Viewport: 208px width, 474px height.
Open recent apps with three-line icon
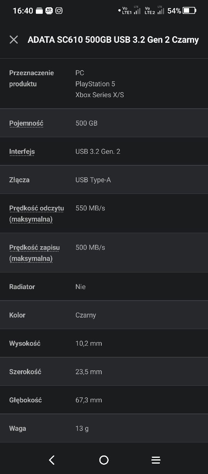click(x=156, y=460)
